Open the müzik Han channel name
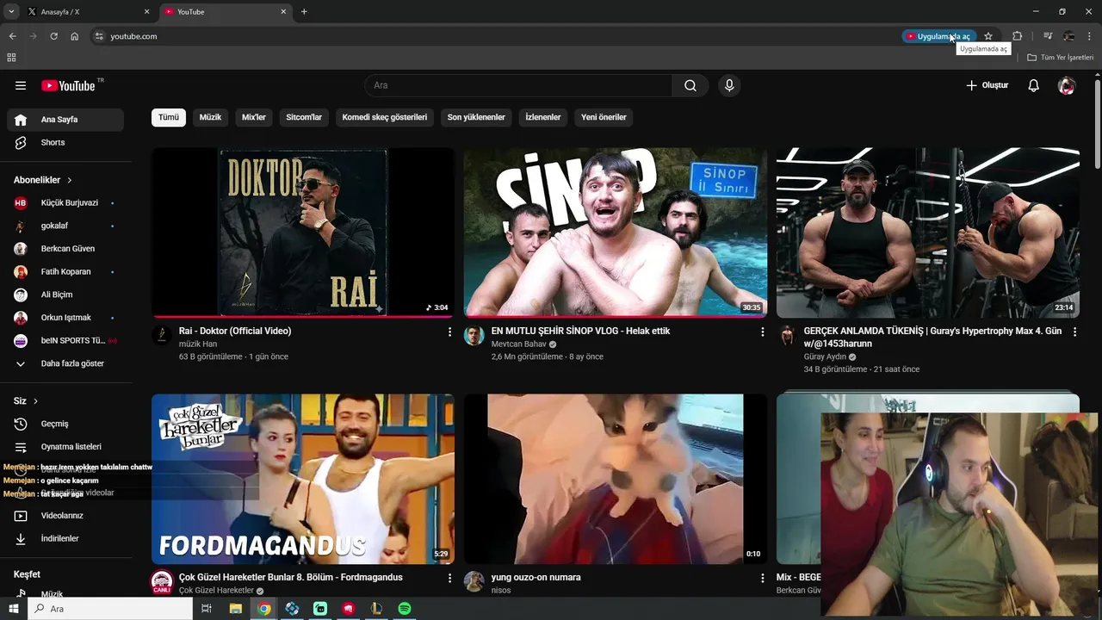 pyautogui.click(x=198, y=344)
